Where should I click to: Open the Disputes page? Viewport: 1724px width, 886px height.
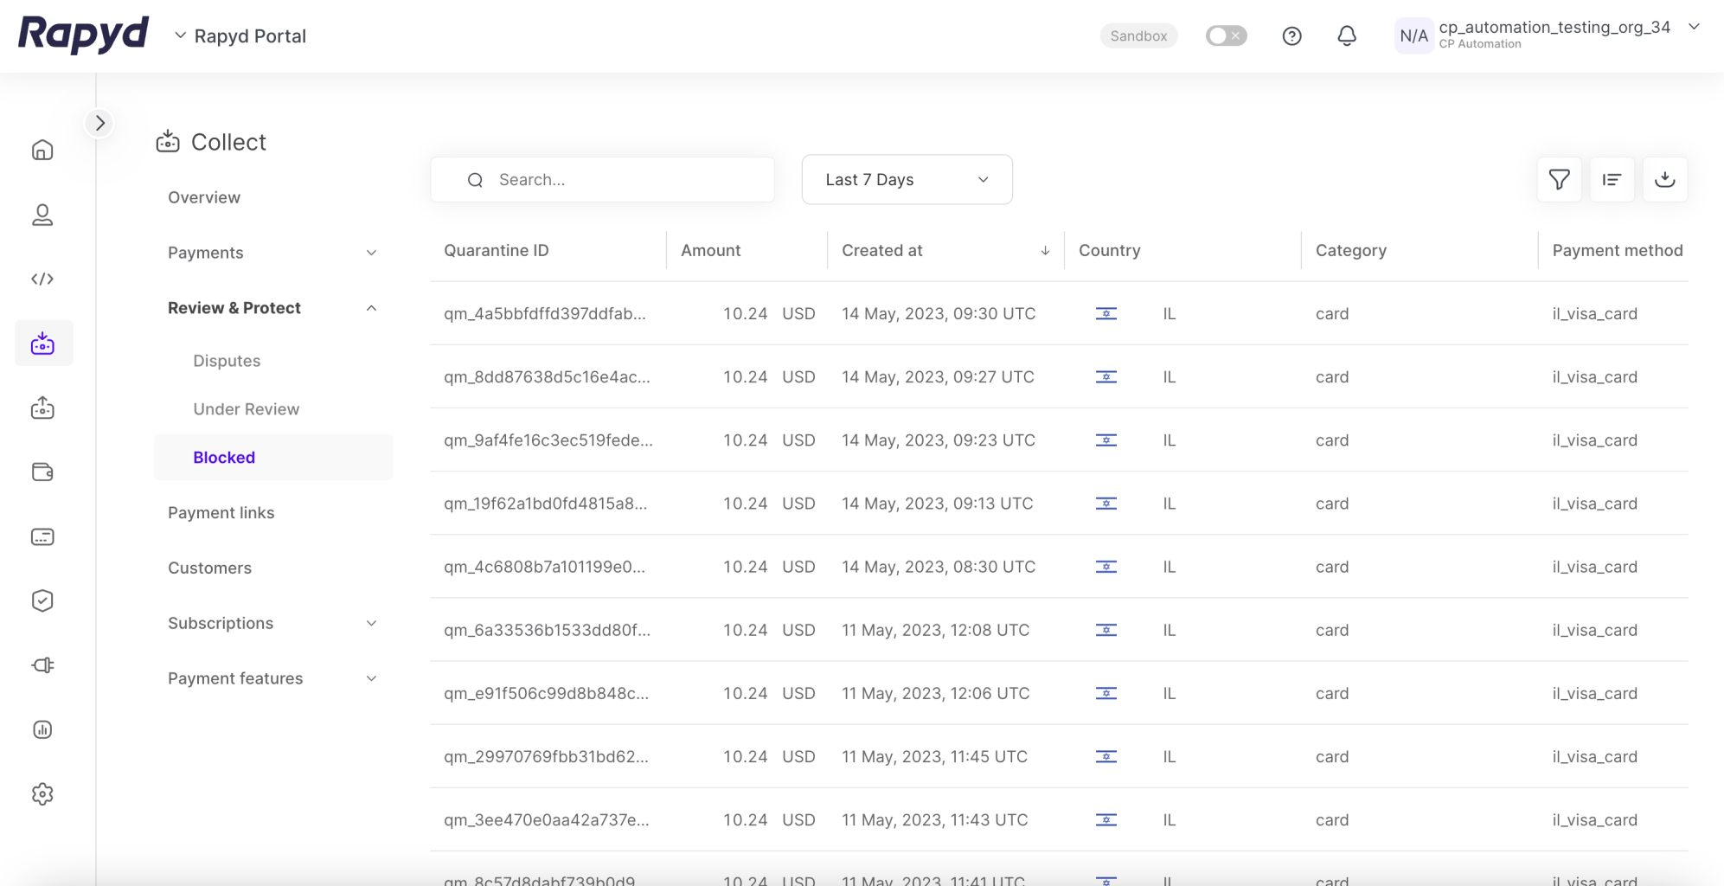(227, 361)
